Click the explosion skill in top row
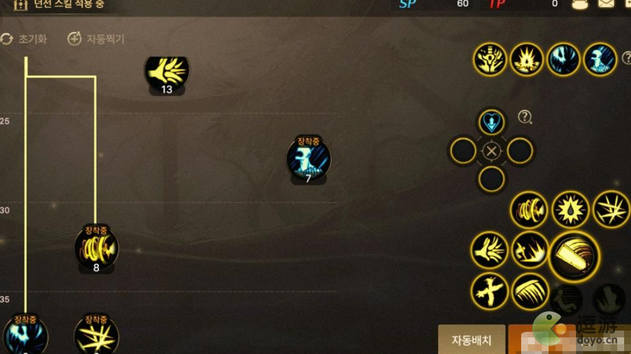The height and width of the screenshot is (354, 631). (x=526, y=59)
